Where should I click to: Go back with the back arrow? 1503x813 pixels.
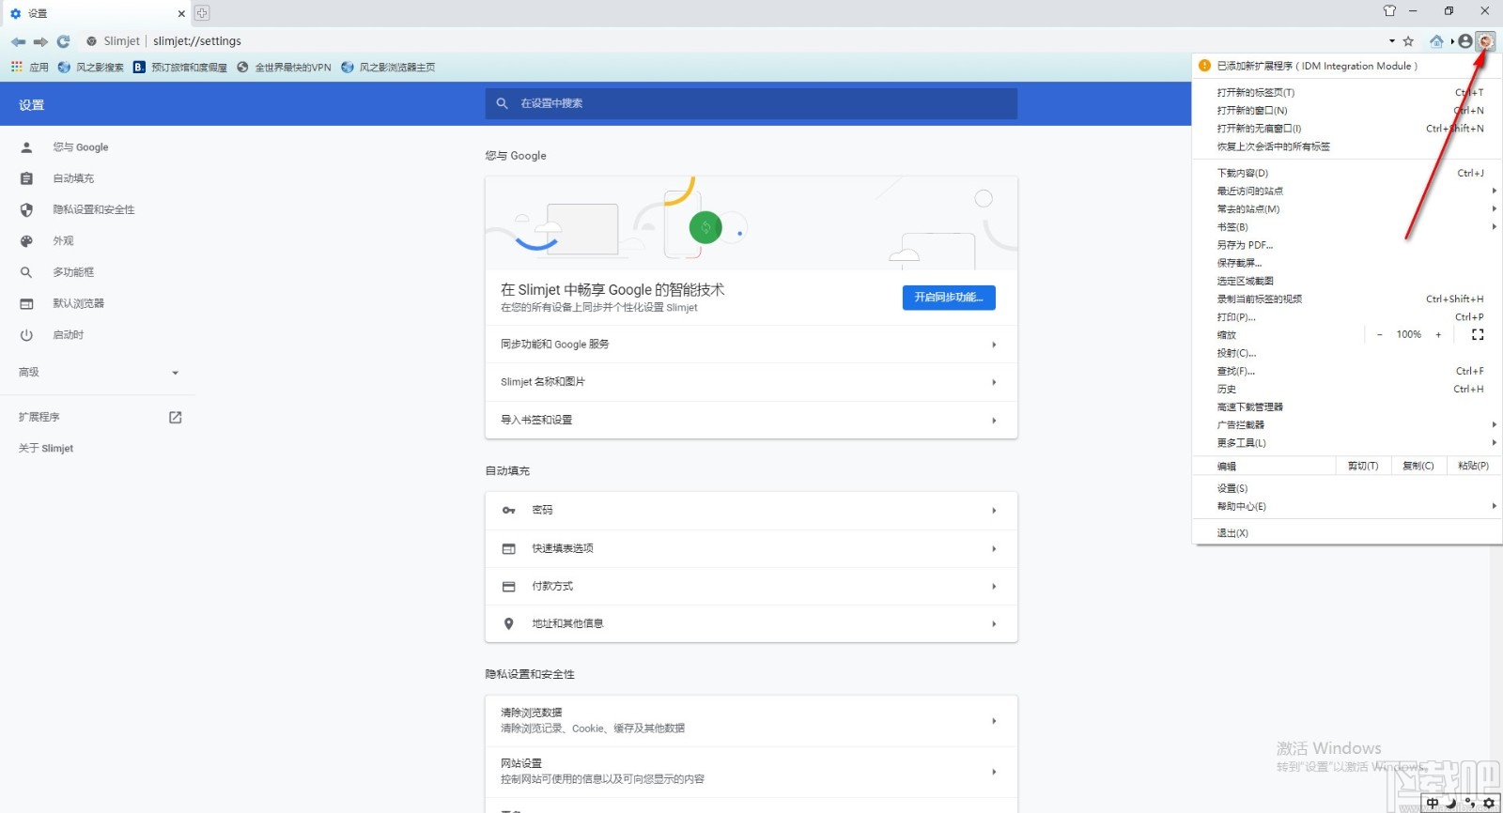18,41
